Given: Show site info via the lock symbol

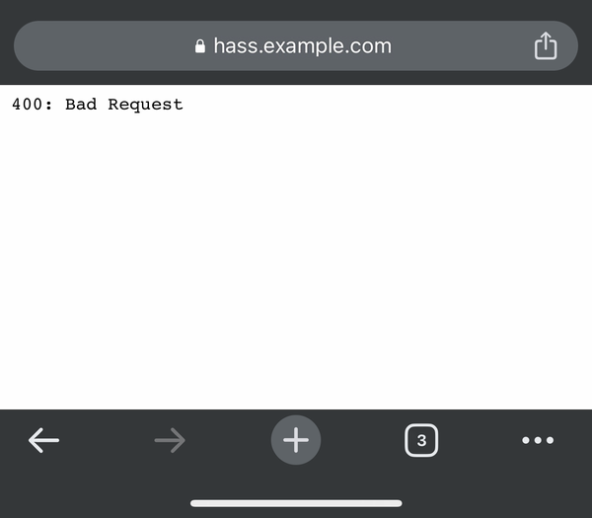Looking at the screenshot, I should [200, 46].
